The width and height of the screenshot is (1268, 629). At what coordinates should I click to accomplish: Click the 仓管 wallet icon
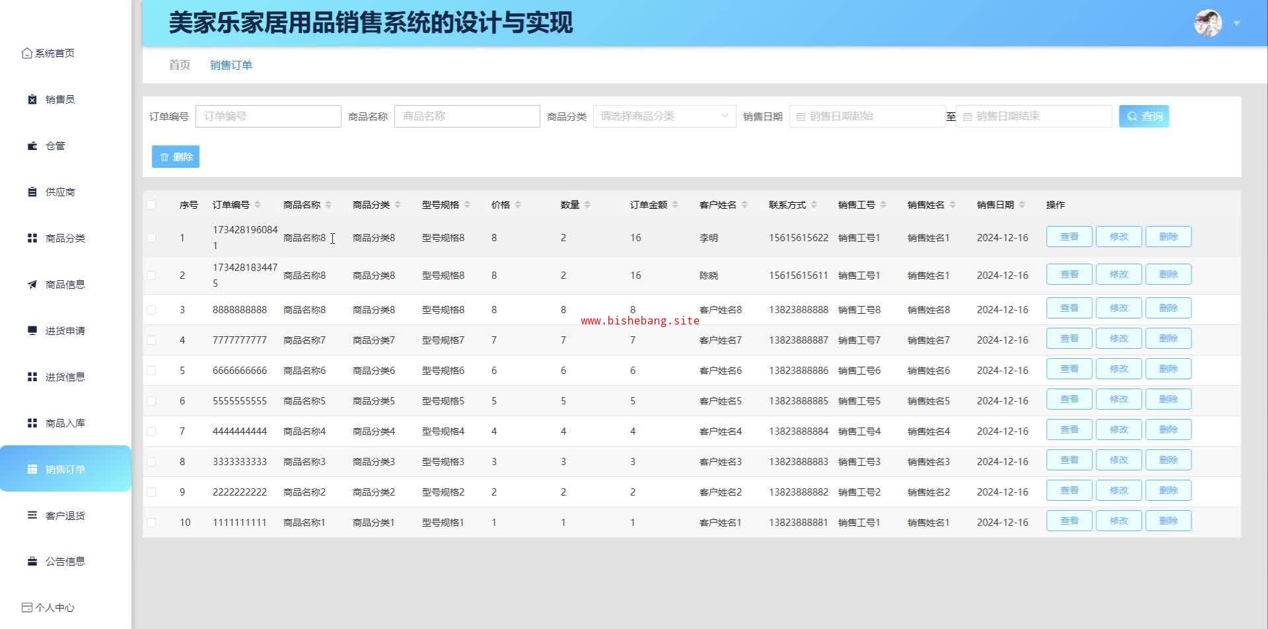pyautogui.click(x=32, y=145)
